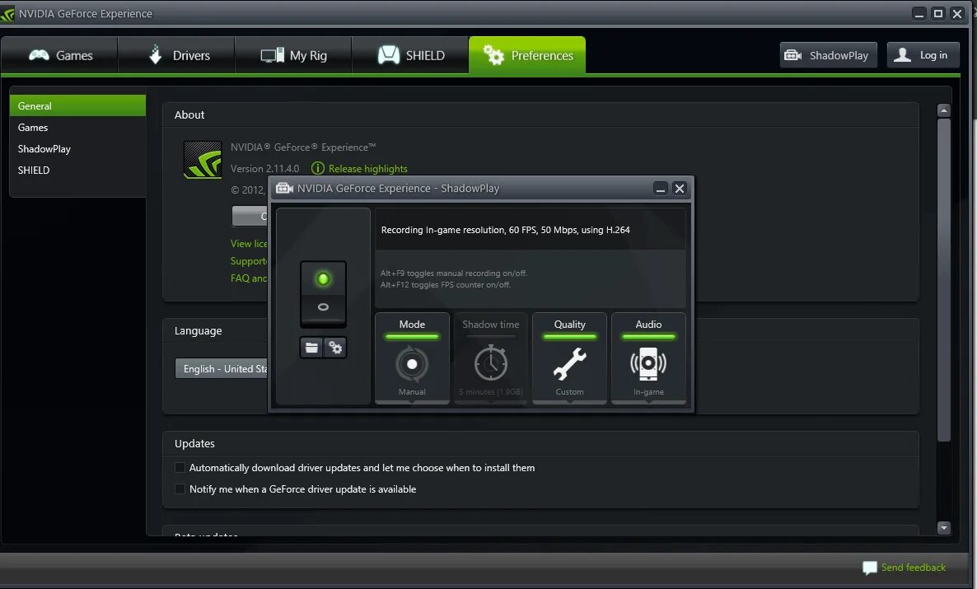Click the NVIDIA logo in title bar
Image resolution: width=977 pixels, height=589 pixels.
click(7, 14)
